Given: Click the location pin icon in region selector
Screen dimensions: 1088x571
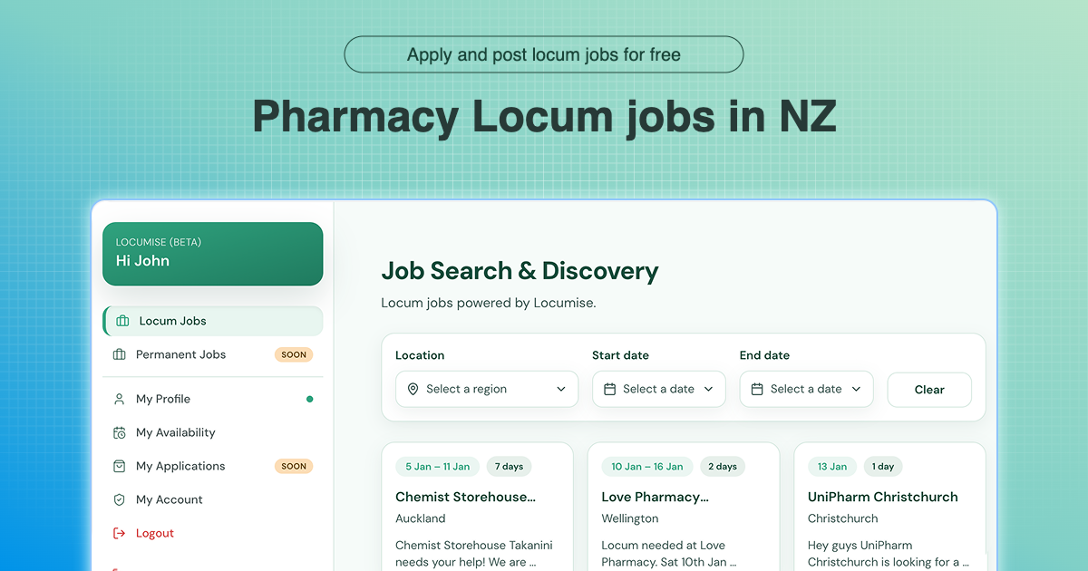Looking at the screenshot, I should point(413,389).
